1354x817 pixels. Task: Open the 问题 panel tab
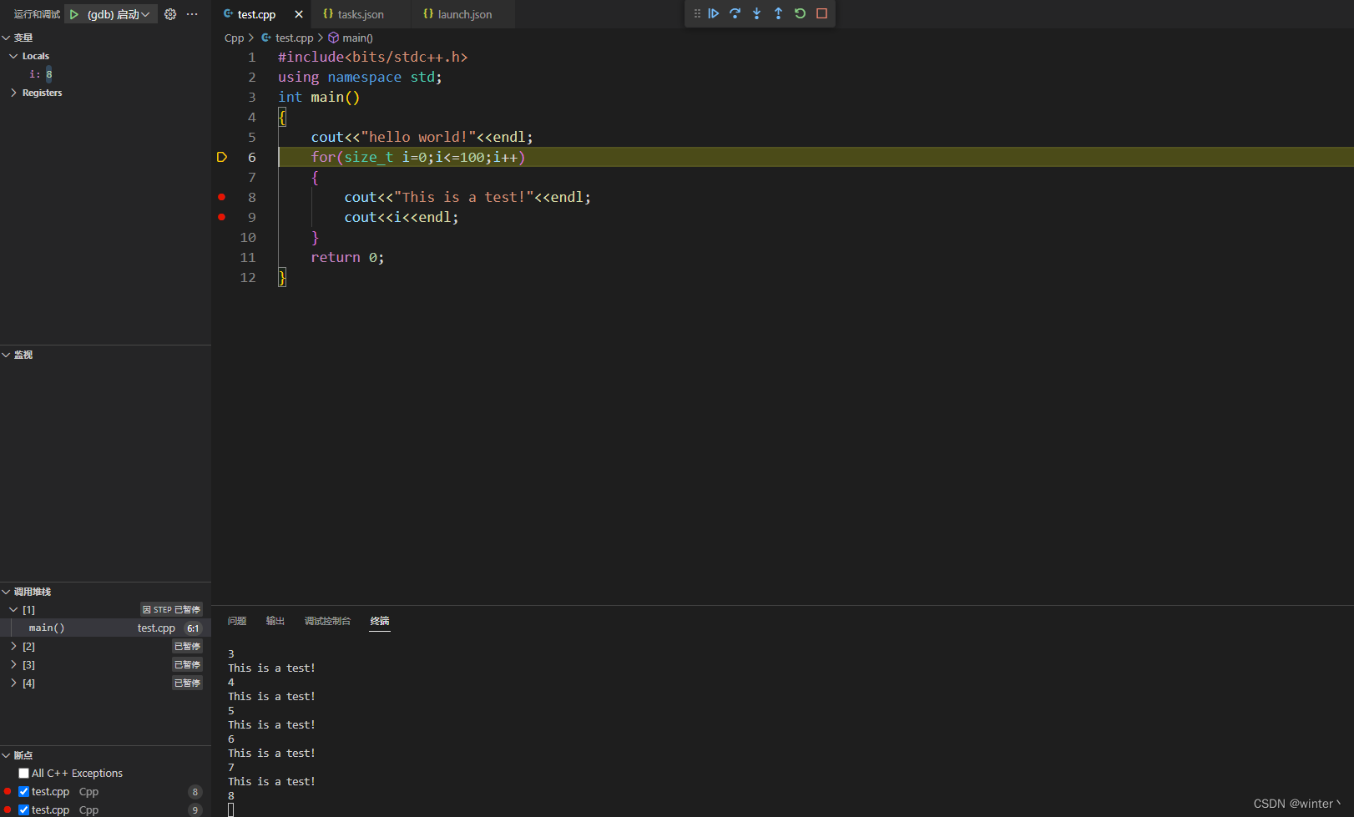pyautogui.click(x=237, y=621)
